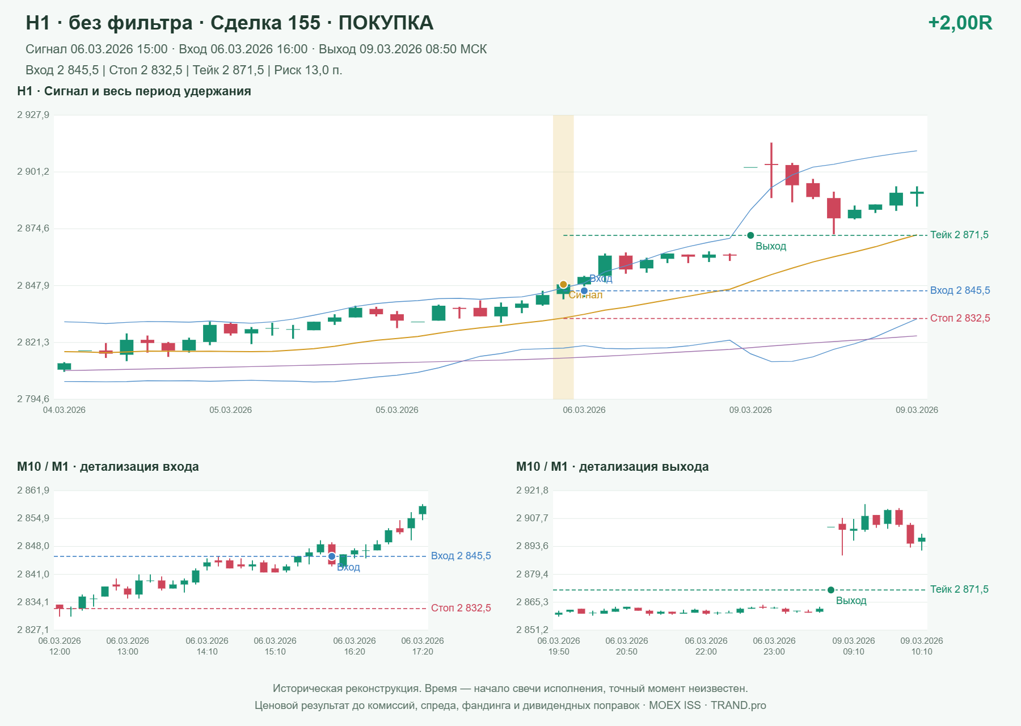1021x726 pixels.
Task: Click the line 'Вход 2 845,5 | Стоп 2 832,5 | Тейк 2 871,5 | Риск 13,0 п.'
Action: (184, 70)
